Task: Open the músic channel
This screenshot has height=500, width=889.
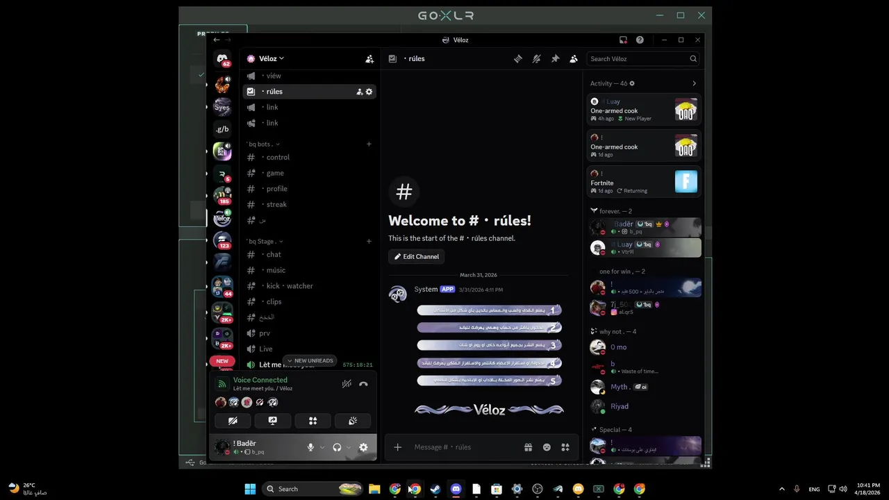Action: click(x=309, y=270)
